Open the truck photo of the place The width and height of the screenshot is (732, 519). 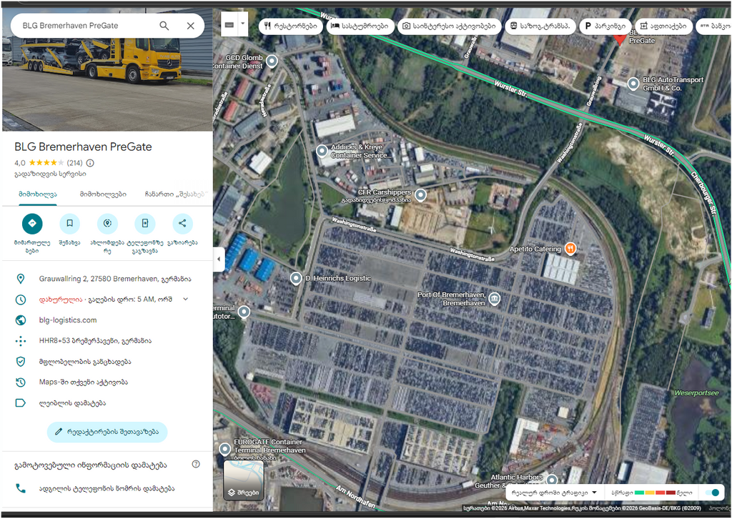(x=107, y=84)
